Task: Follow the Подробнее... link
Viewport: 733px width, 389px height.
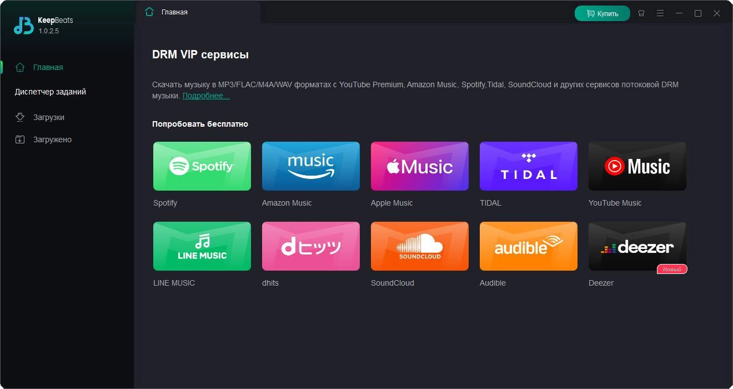Action: (206, 96)
